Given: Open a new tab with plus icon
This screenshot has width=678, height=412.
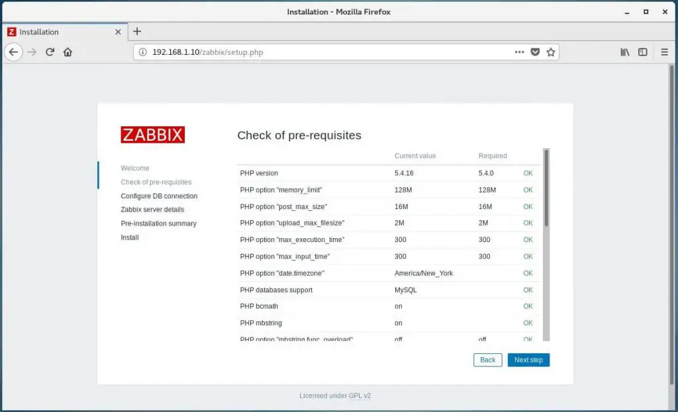Looking at the screenshot, I should (137, 32).
